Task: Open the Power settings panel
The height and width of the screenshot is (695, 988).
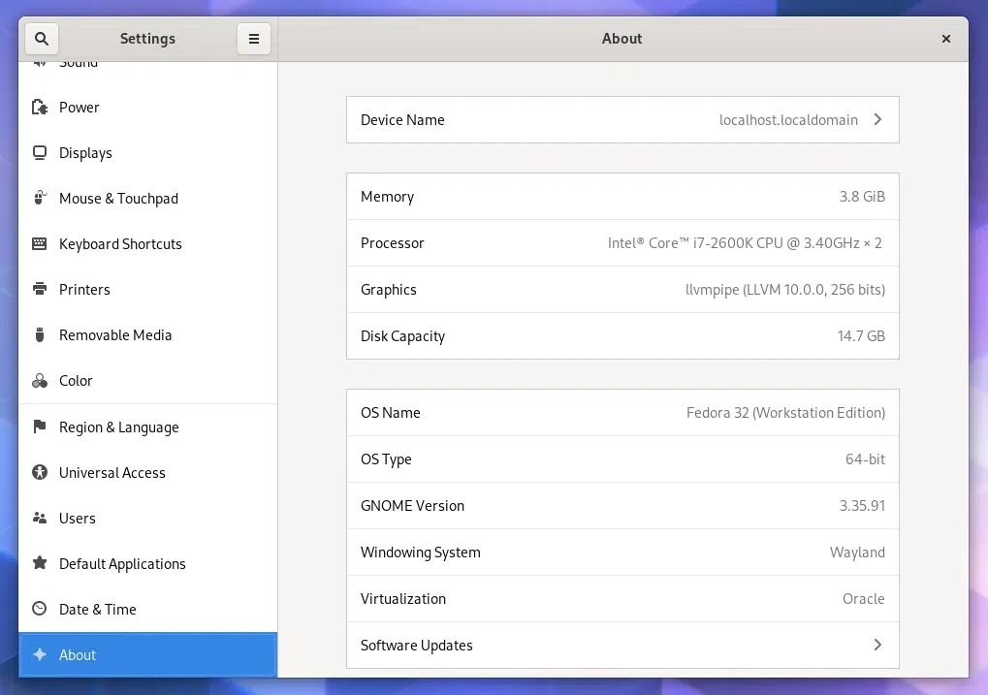Action: pyautogui.click(x=148, y=108)
